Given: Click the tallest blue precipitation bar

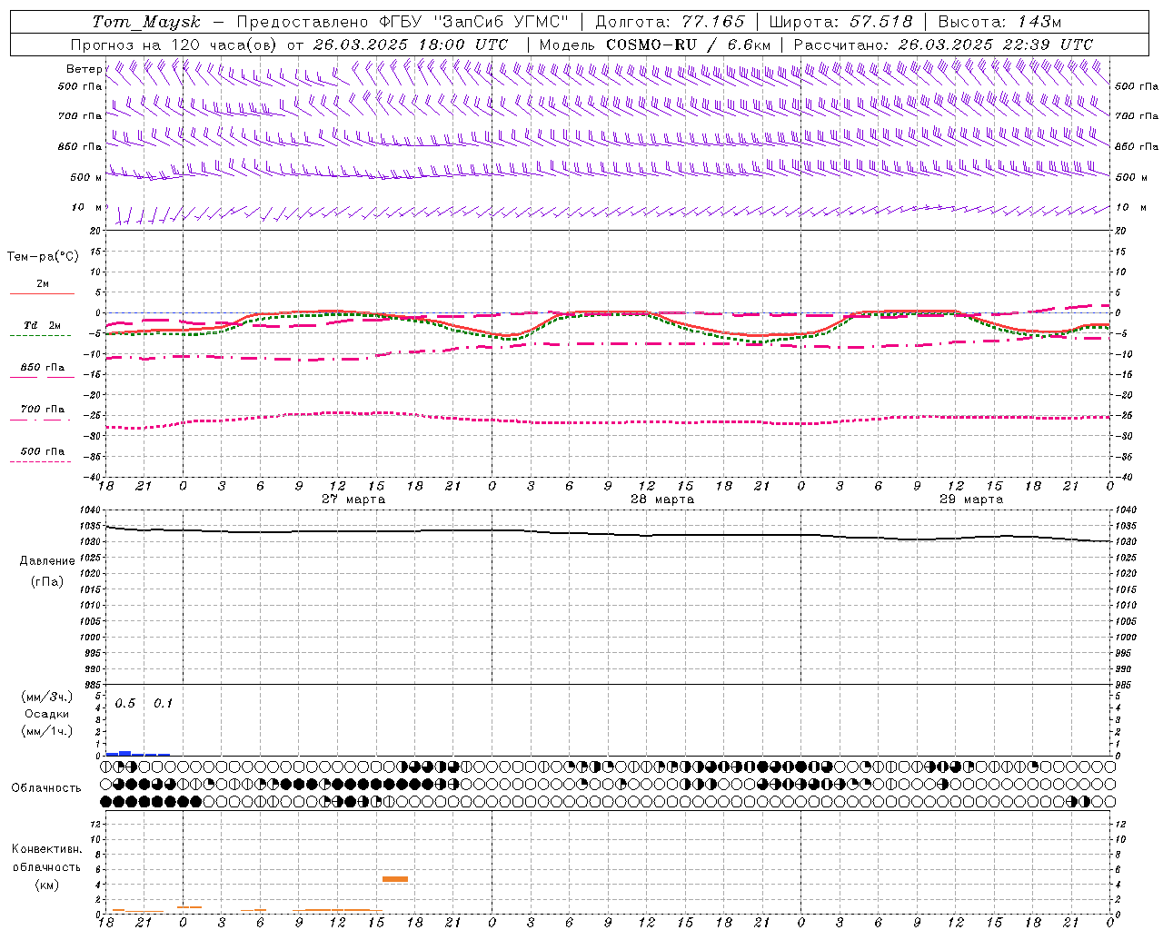Looking at the screenshot, I should [125, 753].
